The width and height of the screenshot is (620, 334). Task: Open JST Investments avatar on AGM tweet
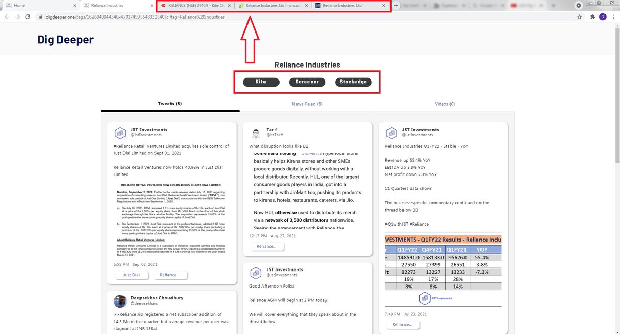point(256,273)
